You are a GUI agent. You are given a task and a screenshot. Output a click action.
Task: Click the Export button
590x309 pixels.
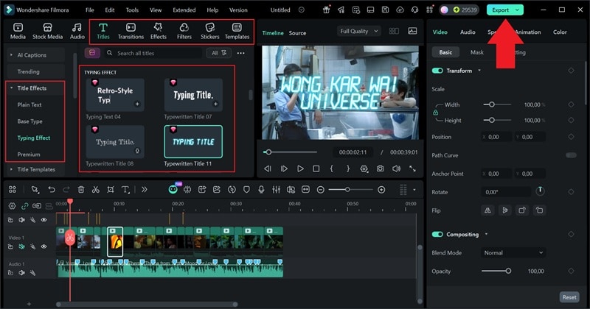coord(500,10)
